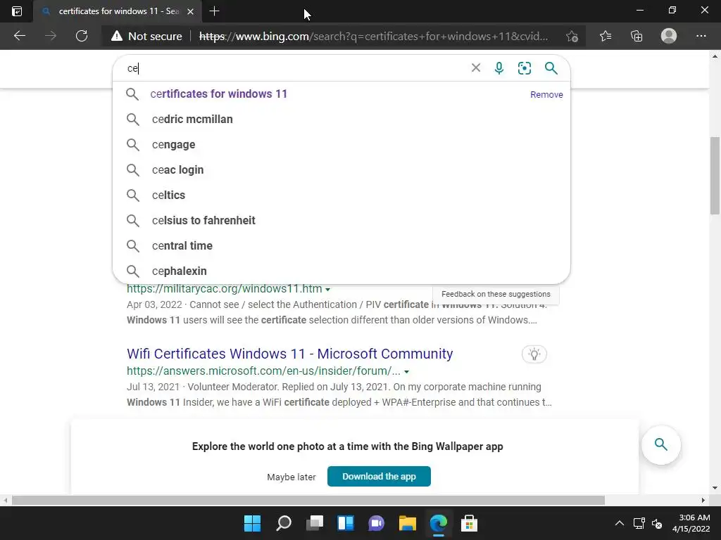
Task: Click the scroll right arrow
Action: (703, 500)
